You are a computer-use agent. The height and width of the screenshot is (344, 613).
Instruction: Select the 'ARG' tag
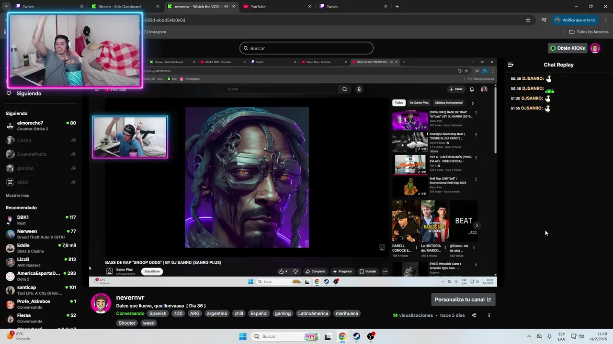(194, 313)
